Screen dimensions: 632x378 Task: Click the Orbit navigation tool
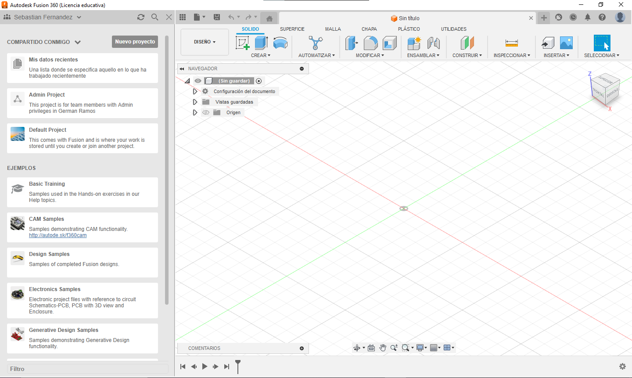(x=357, y=348)
